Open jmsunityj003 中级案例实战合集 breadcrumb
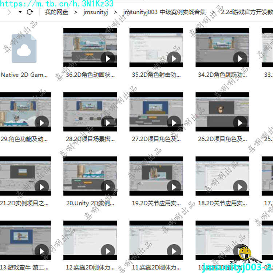 (165, 12)
